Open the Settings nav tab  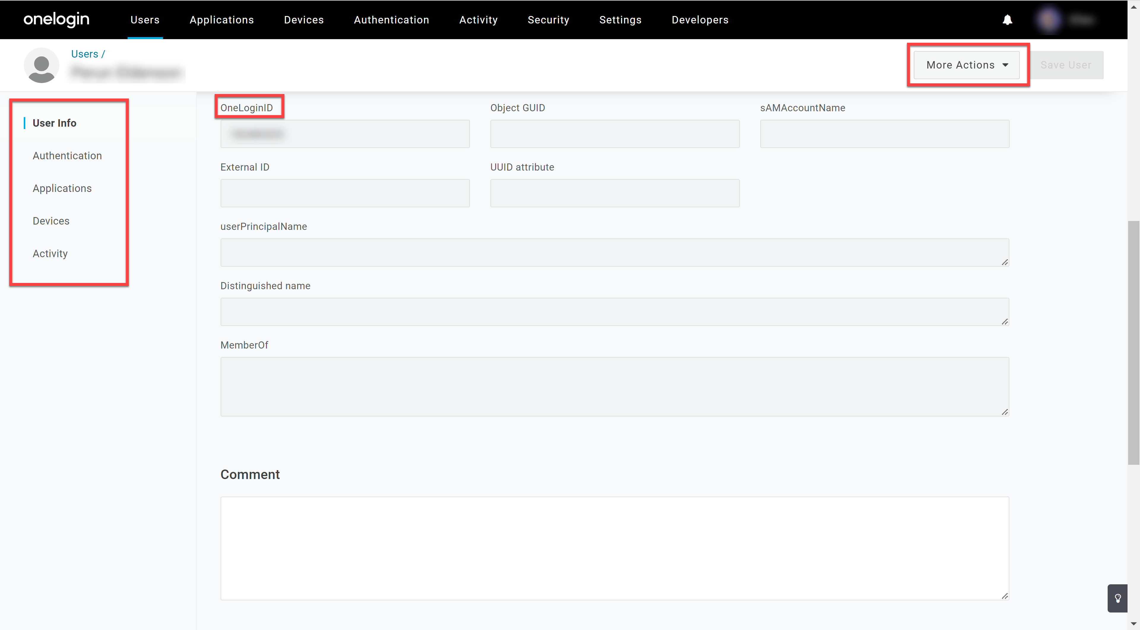click(x=620, y=20)
